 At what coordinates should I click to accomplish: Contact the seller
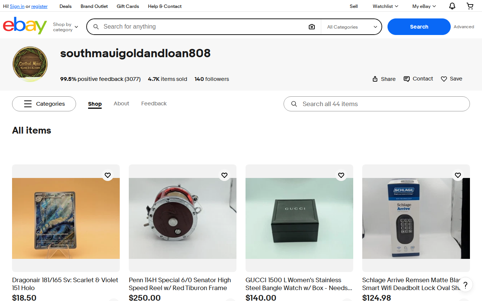[x=418, y=79]
